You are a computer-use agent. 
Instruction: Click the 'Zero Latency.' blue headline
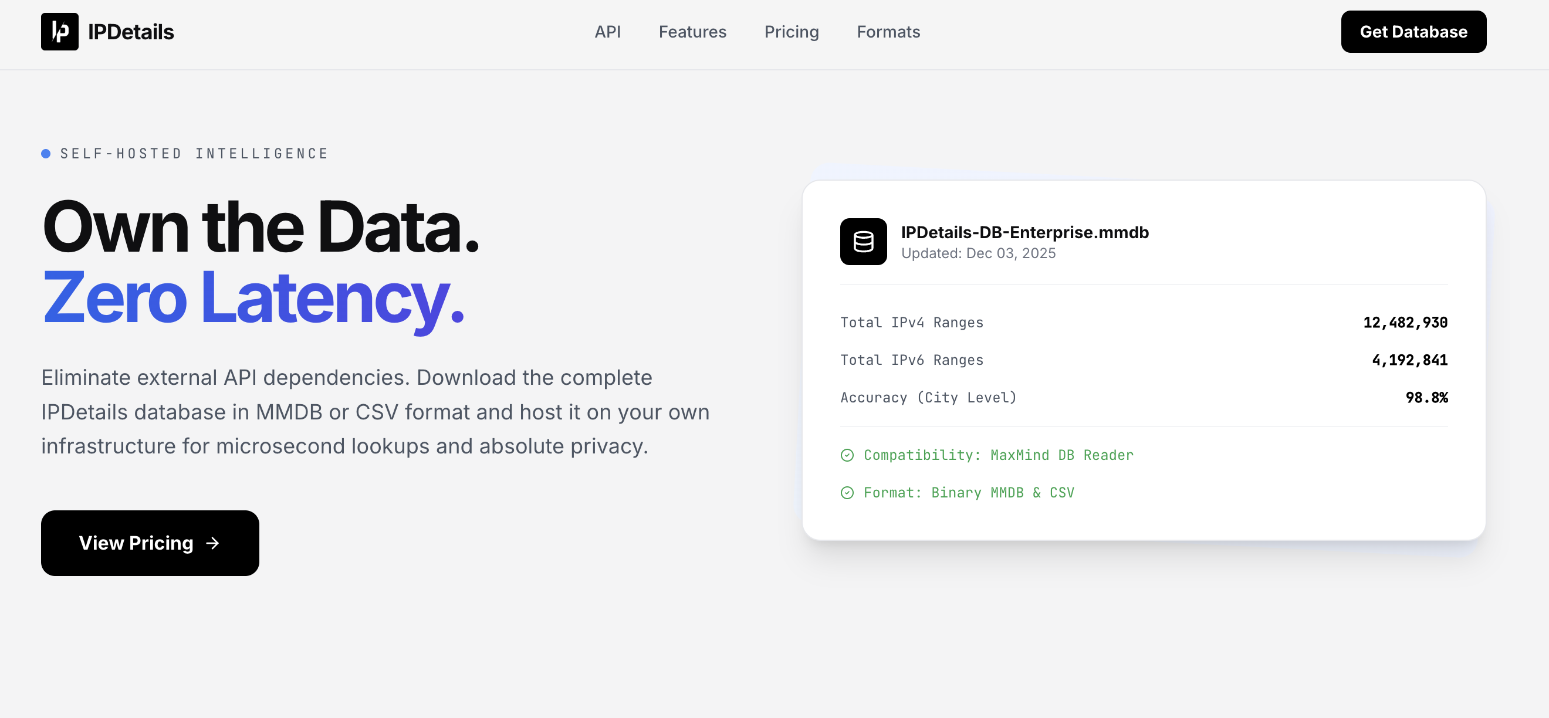tap(253, 298)
